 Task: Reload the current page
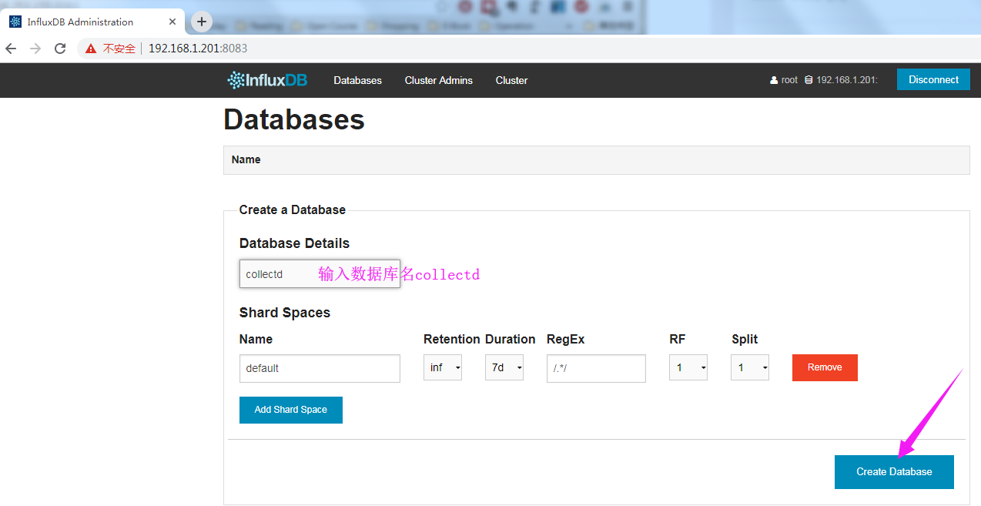pyautogui.click(x=60, y=49)
